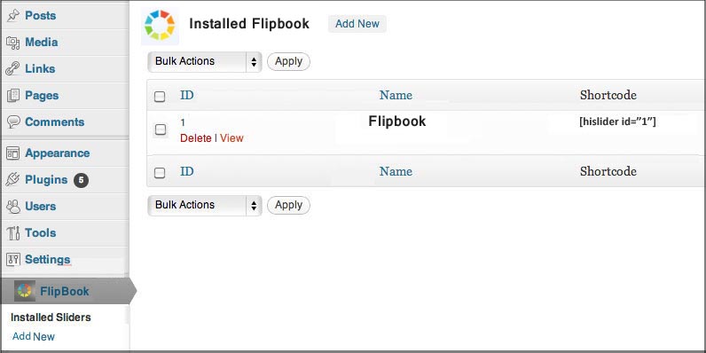706x353 pixels.
Task: Click the Posts pushpin icon
Action: pyautogui.click(x=13, y=16)
